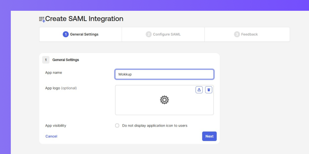This screenshot has width=309, height=154.
Task: Open the Configure SAML step tab
Action: 163,34
